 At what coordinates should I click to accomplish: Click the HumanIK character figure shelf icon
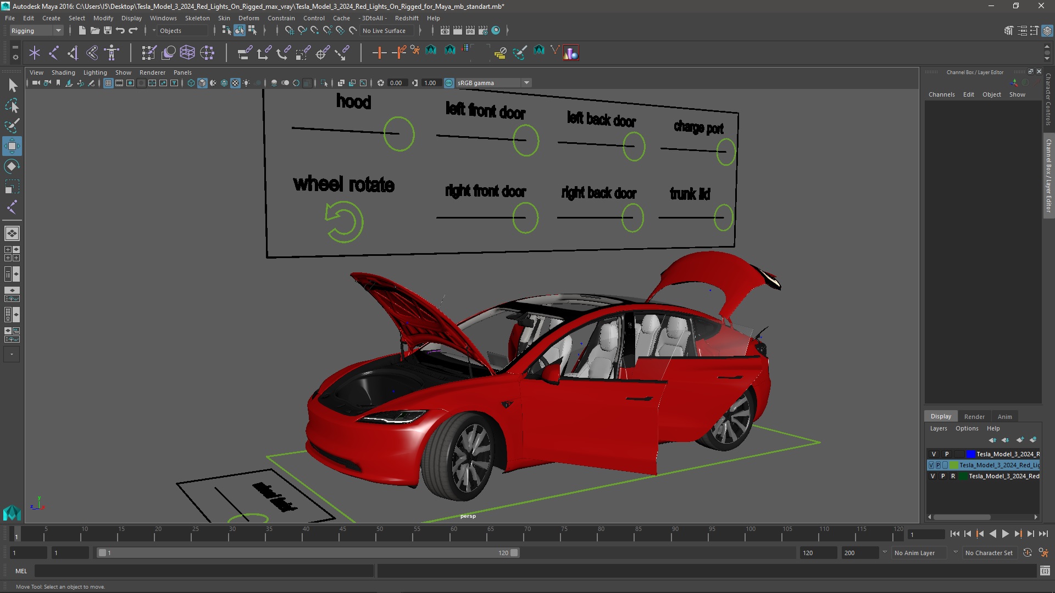[112, 53]
